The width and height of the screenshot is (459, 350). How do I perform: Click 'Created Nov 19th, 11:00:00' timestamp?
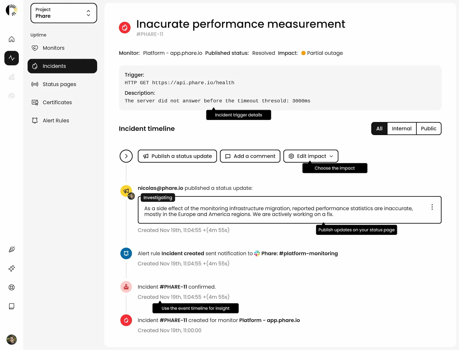click(169, 330)
